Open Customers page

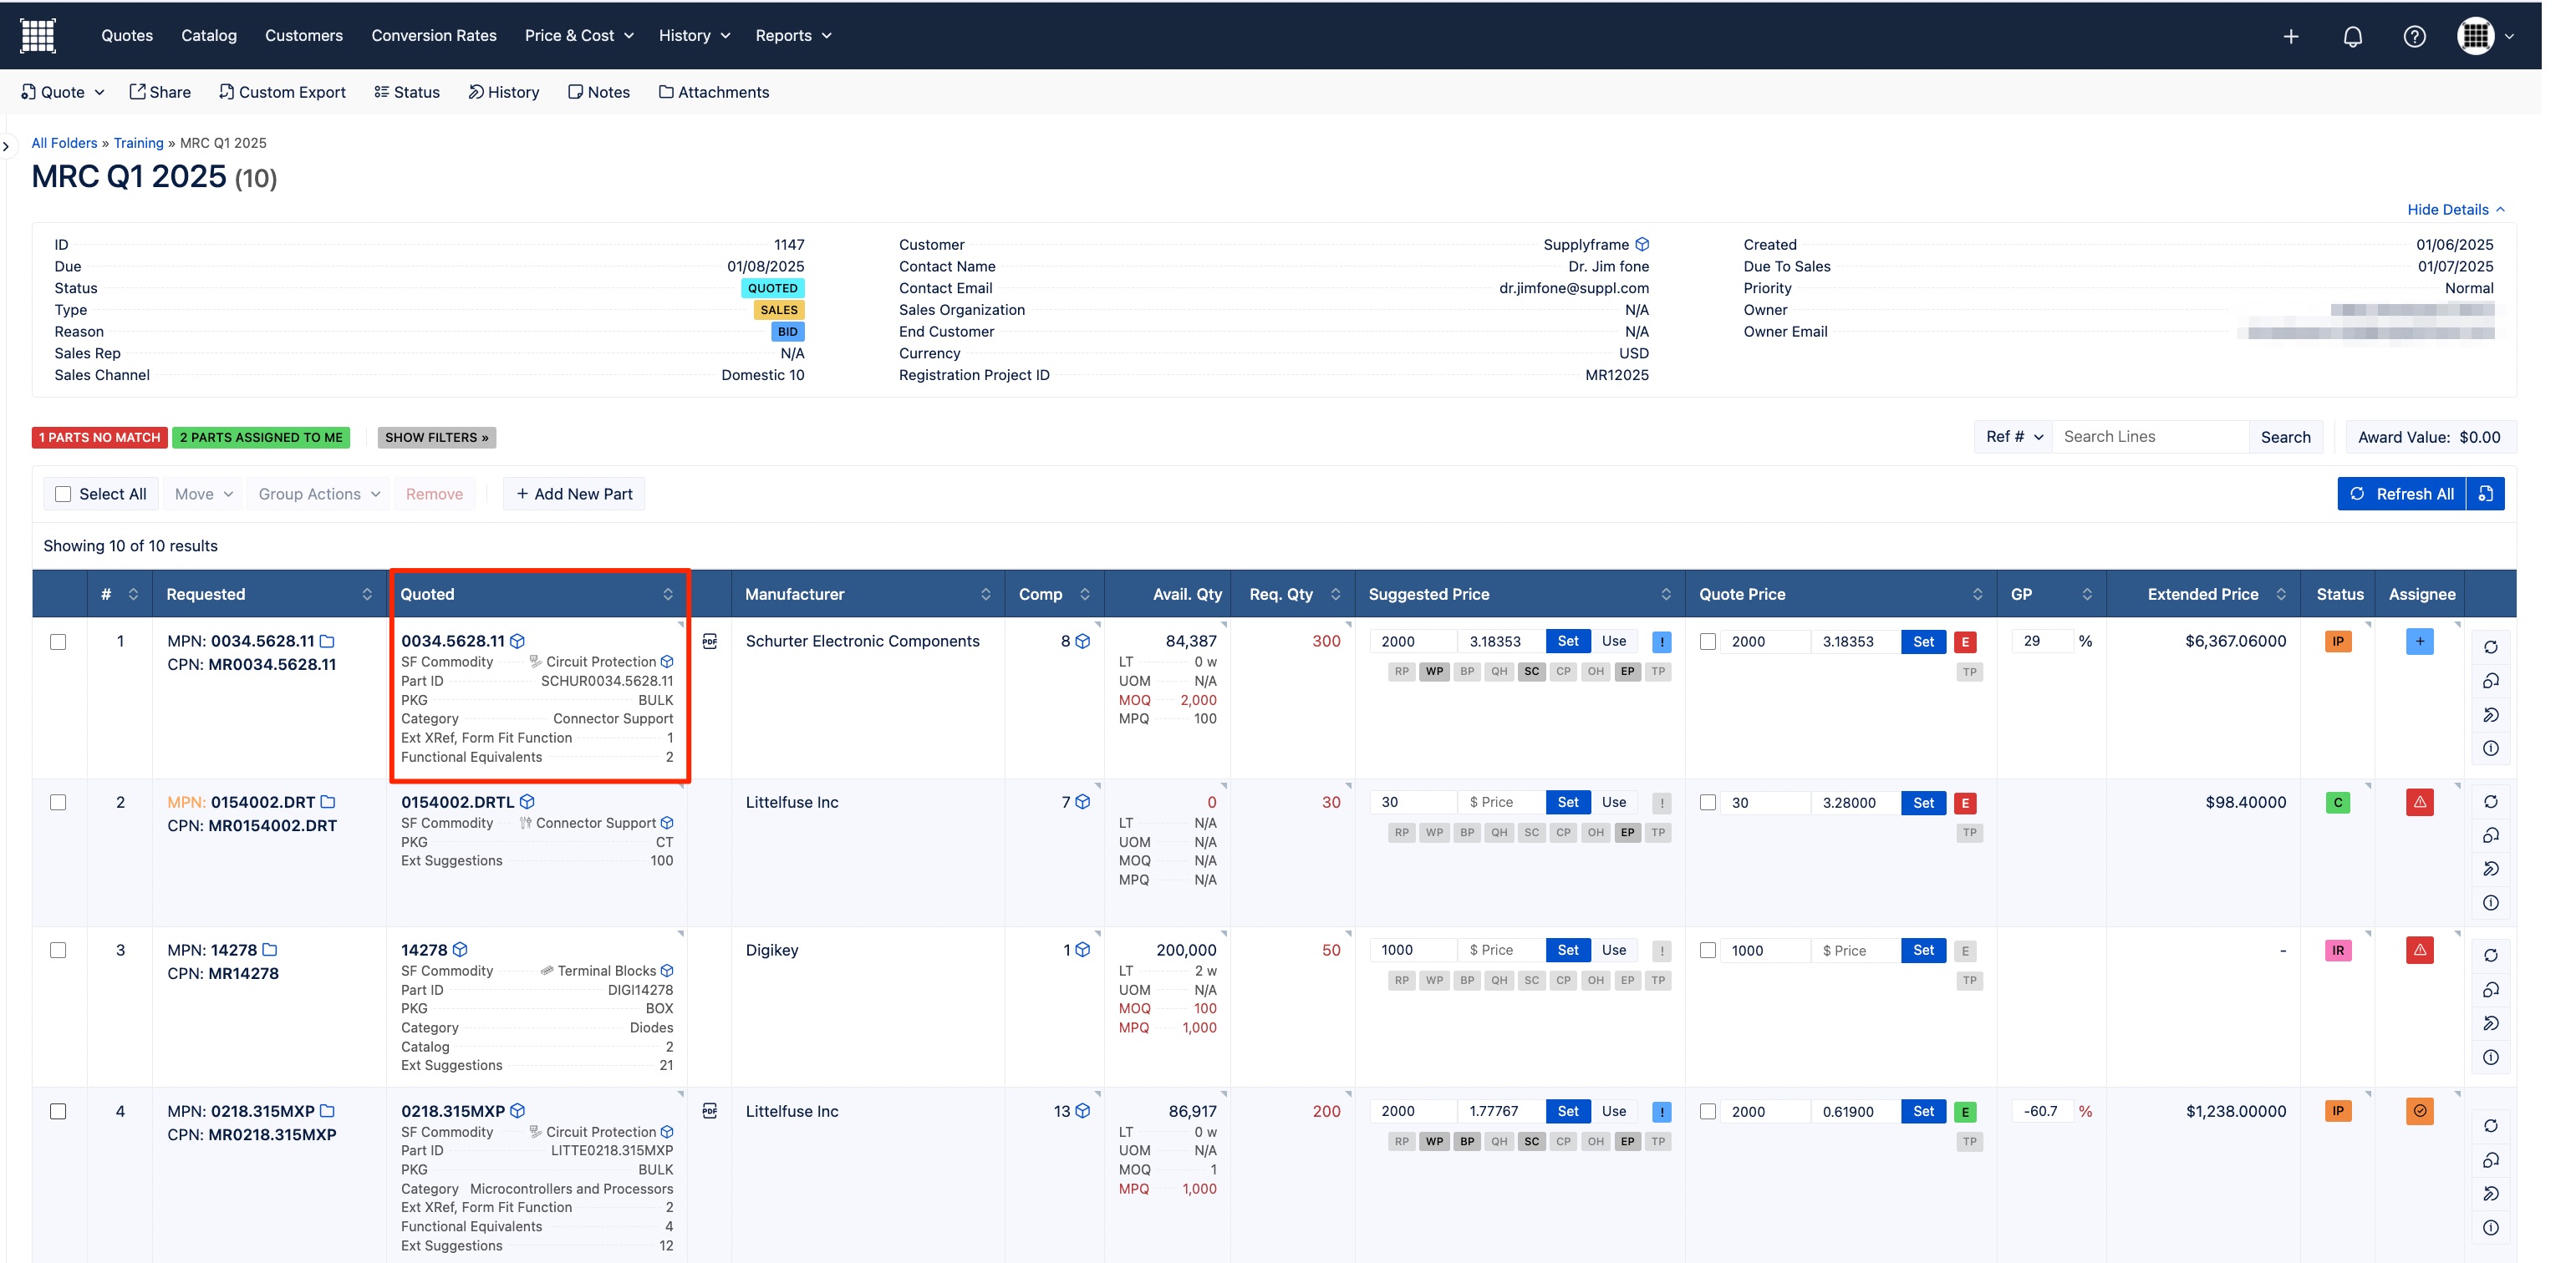click(x=304, y=36)
